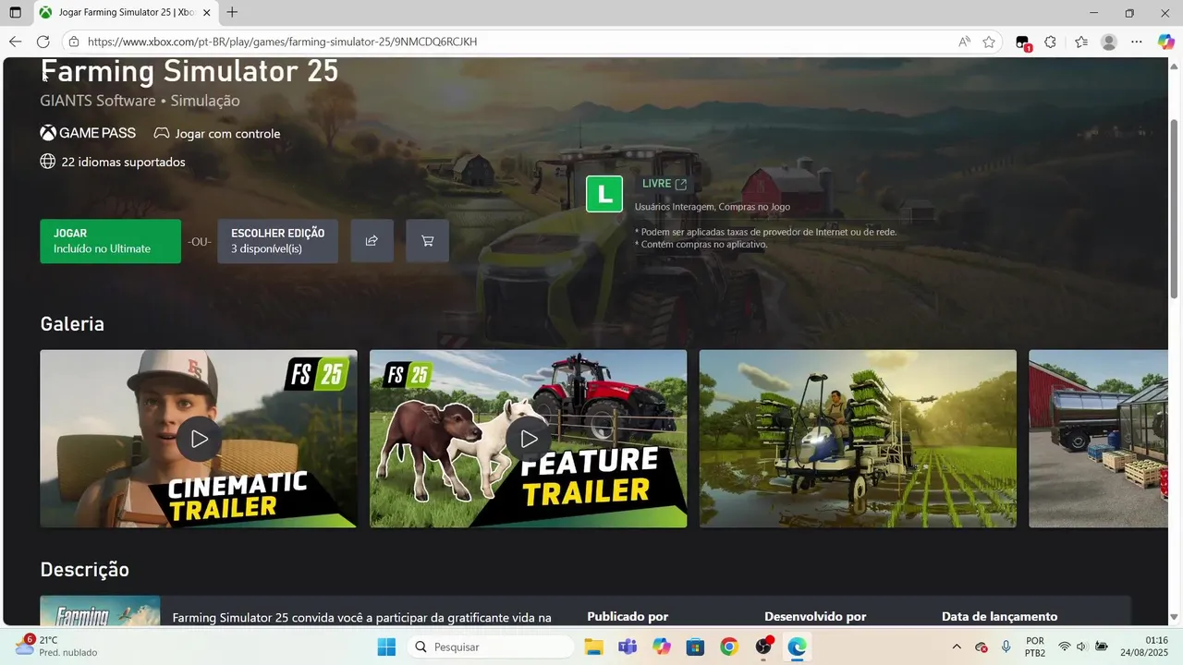
Task: Open File Explorer from taskbar
Action: point(593,647)
